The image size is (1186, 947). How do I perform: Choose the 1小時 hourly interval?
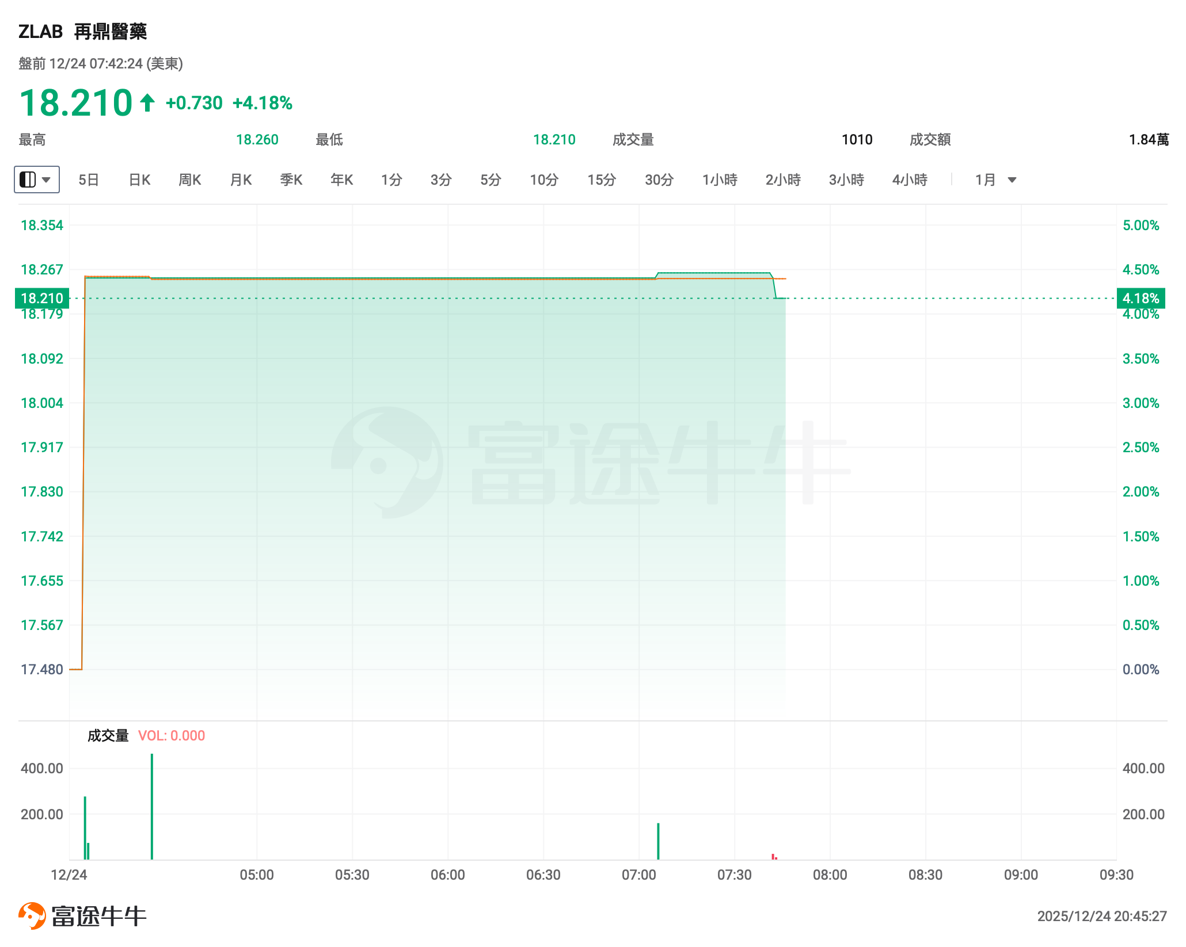click(720, 180)
